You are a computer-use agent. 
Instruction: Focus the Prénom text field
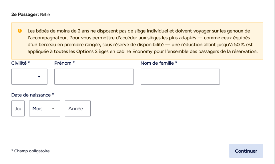tap(94, 77)
